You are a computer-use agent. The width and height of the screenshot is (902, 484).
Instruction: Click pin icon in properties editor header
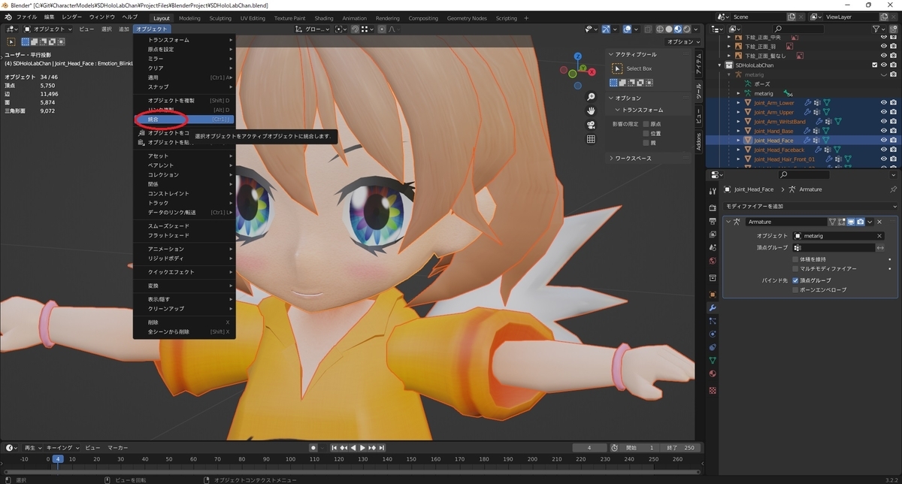tap(893, 189)
